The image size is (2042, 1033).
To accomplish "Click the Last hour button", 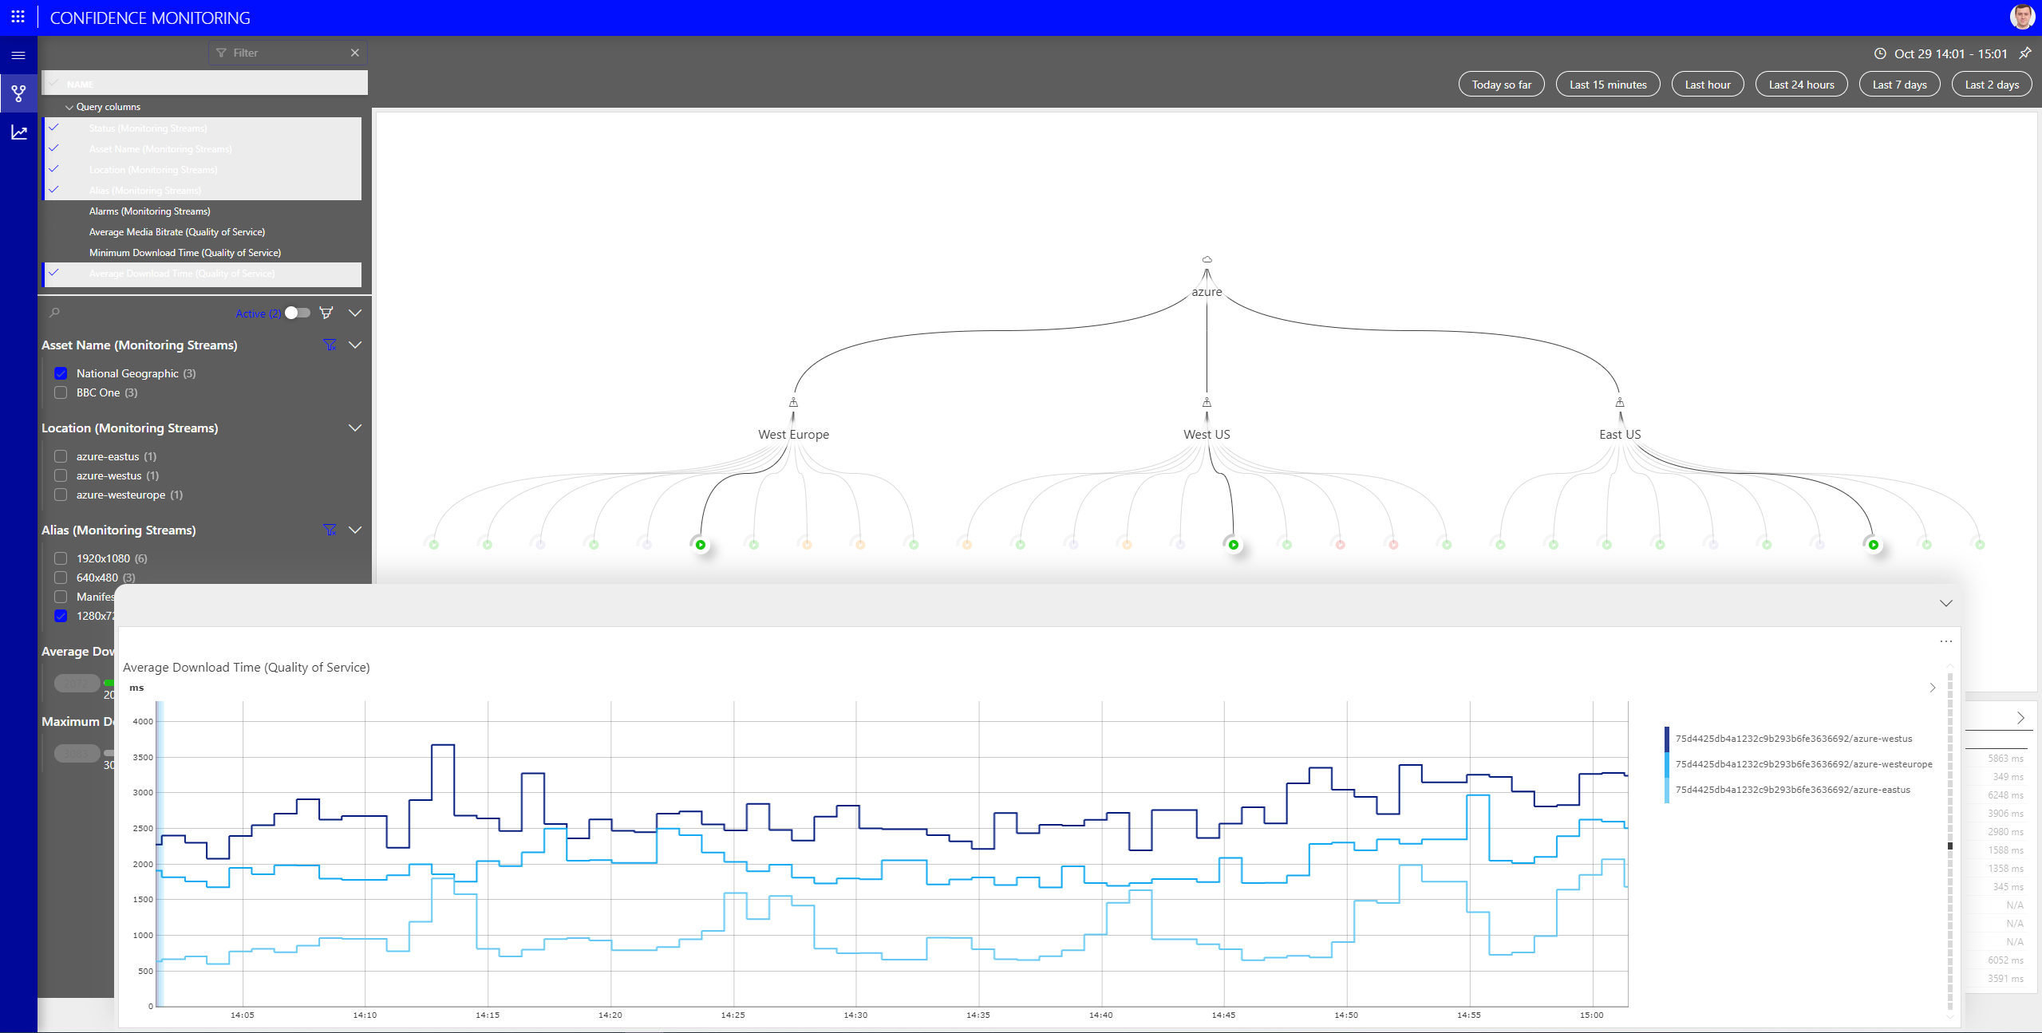I will click(1707, 84).
